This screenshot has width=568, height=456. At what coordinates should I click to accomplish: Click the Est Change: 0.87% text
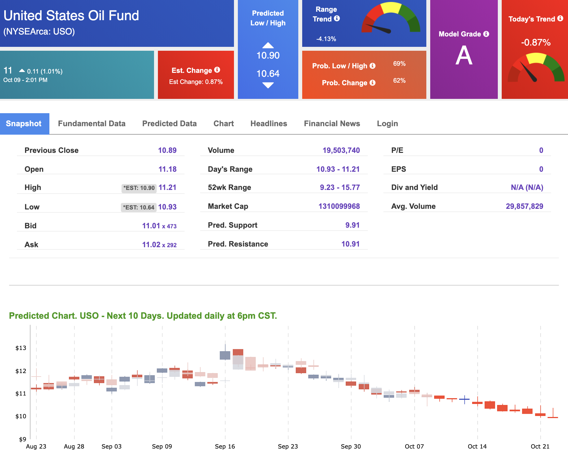(196, 82)
